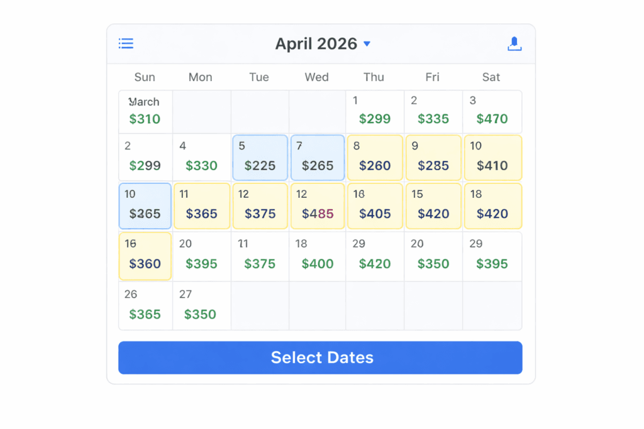Select April 5 priced at $225
Screen dimensions: 644x429
coord(260,157)
